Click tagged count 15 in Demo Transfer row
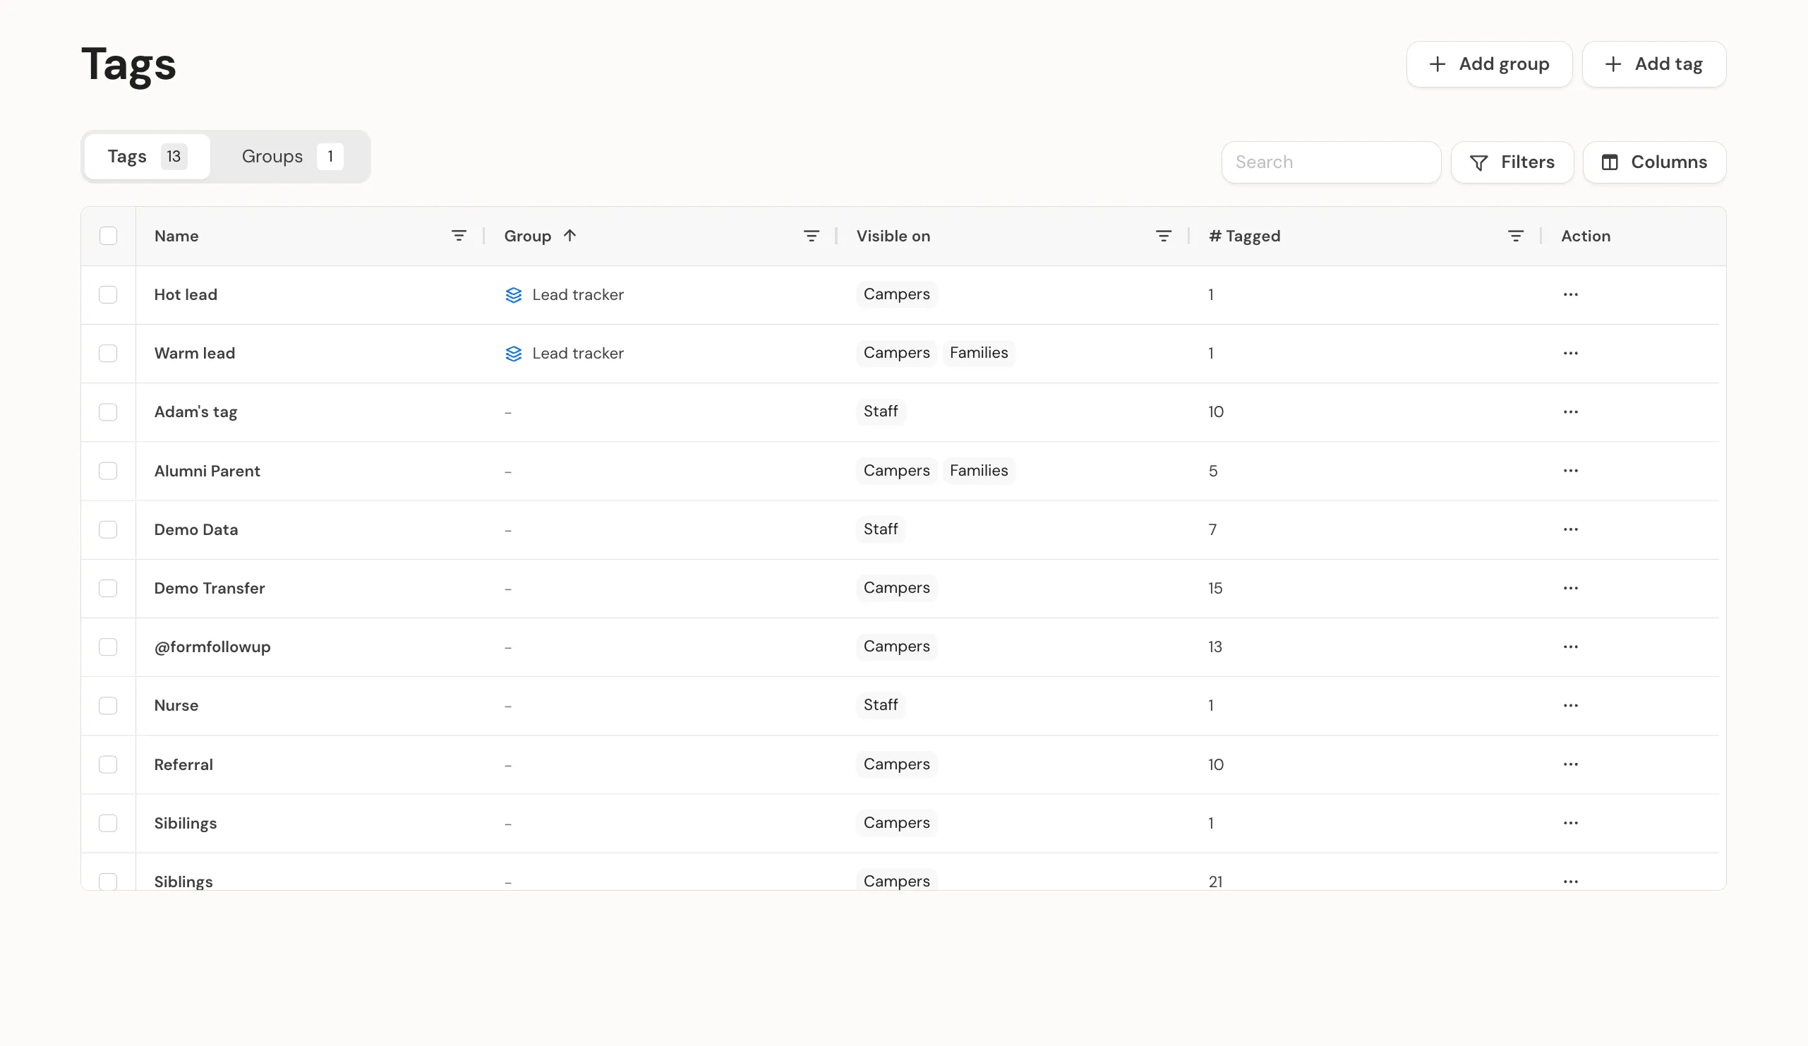Image resolution: width=1808 pixels, height=1046 pixels. point(1215,589)
